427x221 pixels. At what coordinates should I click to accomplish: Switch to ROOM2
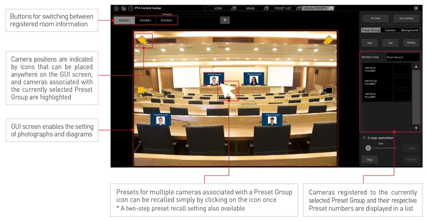145,20
